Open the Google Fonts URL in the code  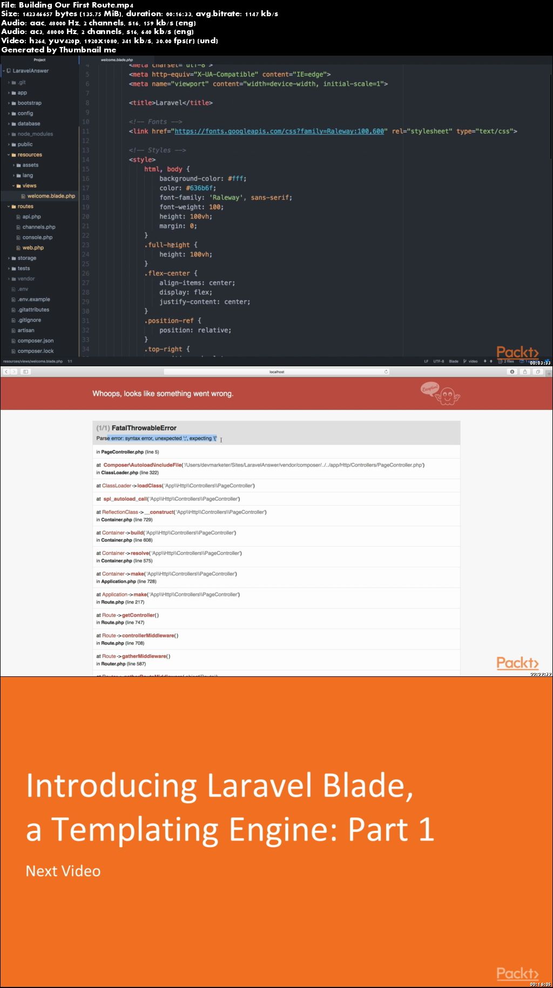[279, 131]
